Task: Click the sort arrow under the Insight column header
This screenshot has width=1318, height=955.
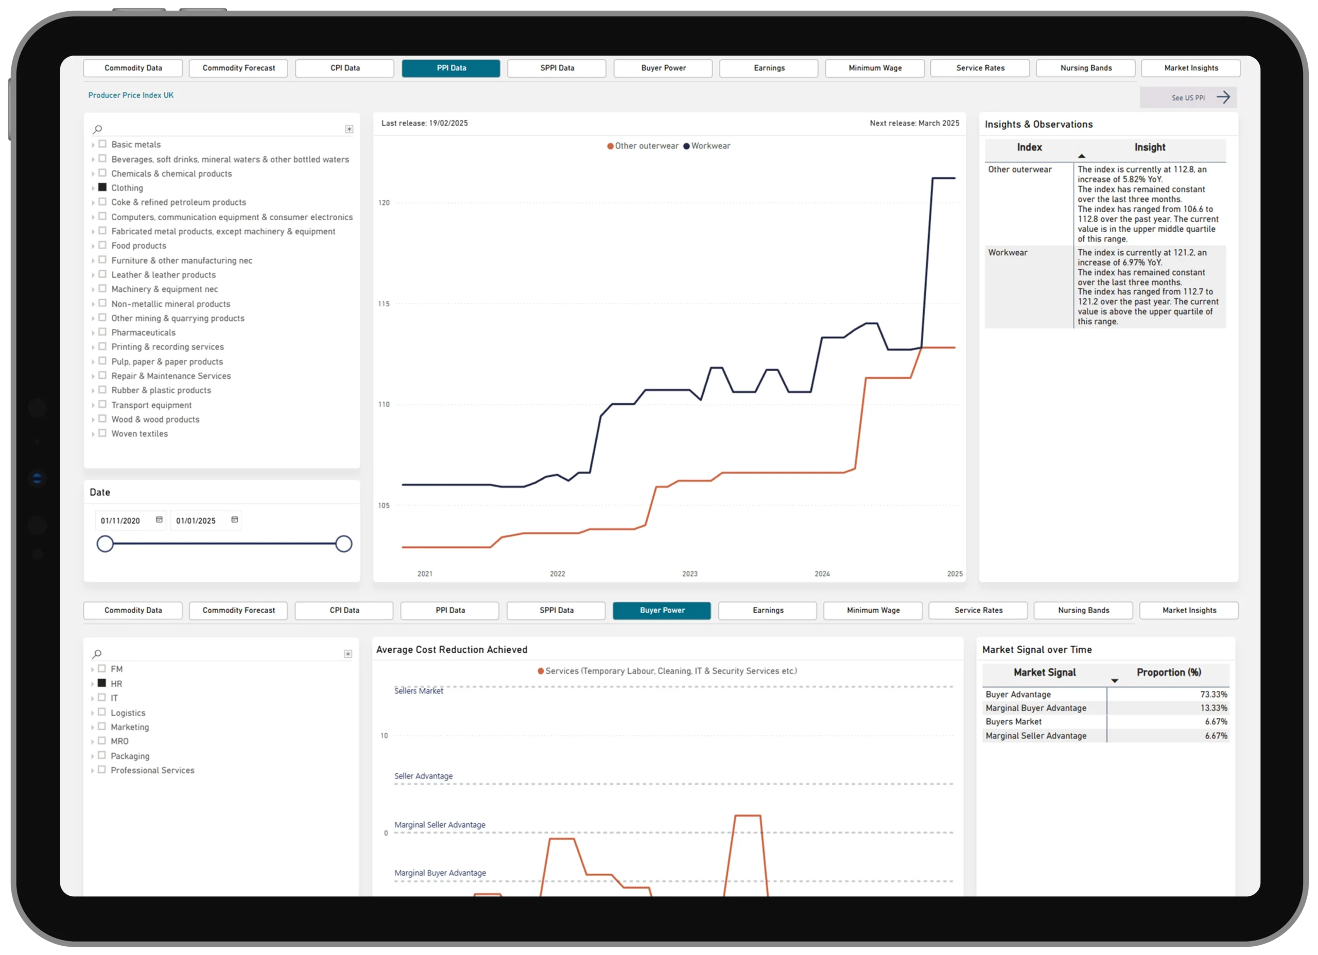Action: click(1081, 157)
